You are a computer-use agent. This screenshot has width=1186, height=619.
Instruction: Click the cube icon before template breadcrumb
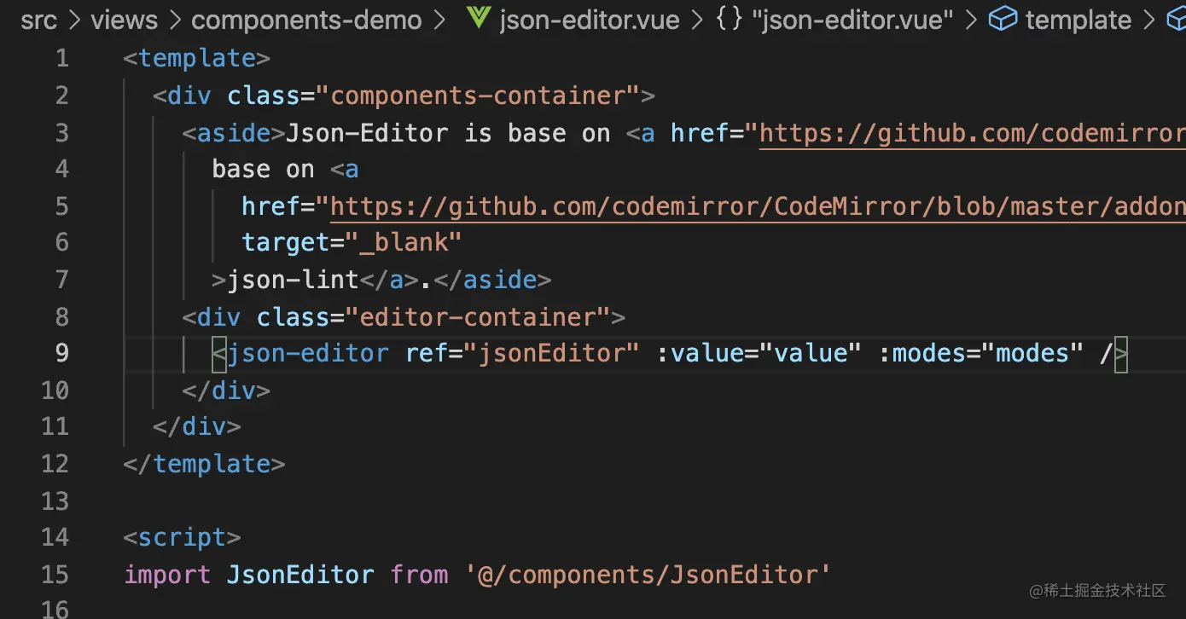pyautogui.click(x=1003, y=20)
